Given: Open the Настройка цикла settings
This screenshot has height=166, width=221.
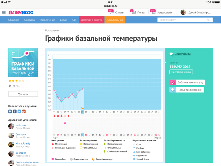Looking at the screenshot, I should click(181, 72).
